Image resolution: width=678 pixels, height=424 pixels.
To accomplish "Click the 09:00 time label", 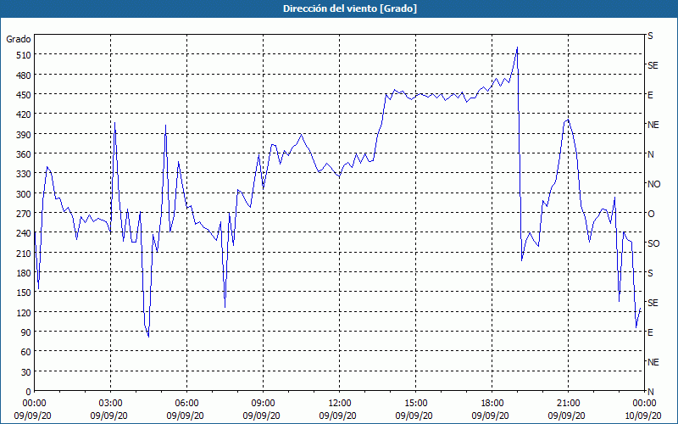I will [263, 404].
